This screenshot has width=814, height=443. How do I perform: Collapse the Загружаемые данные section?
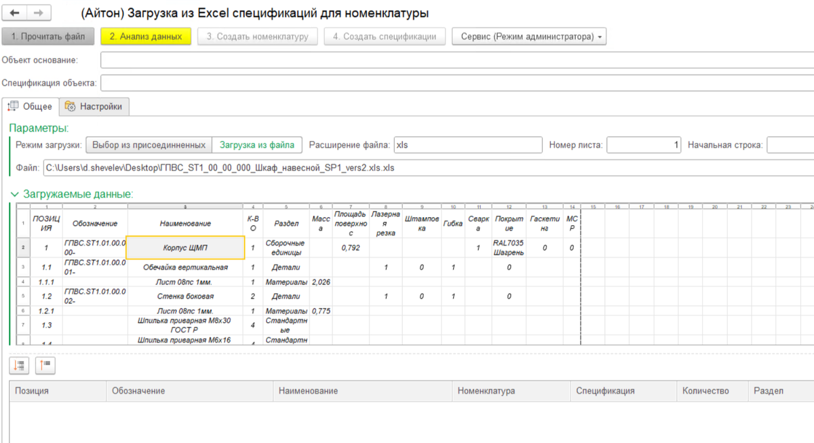14,193
